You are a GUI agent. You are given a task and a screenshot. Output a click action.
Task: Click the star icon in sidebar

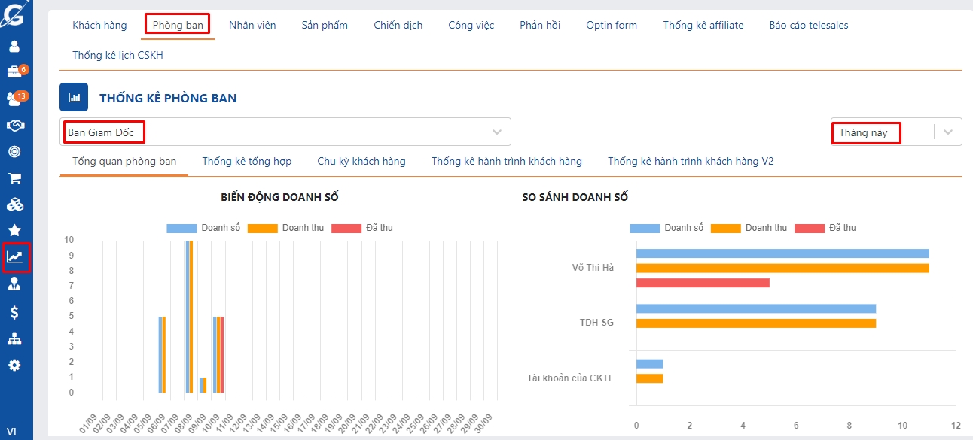click(x=14, y=230)
